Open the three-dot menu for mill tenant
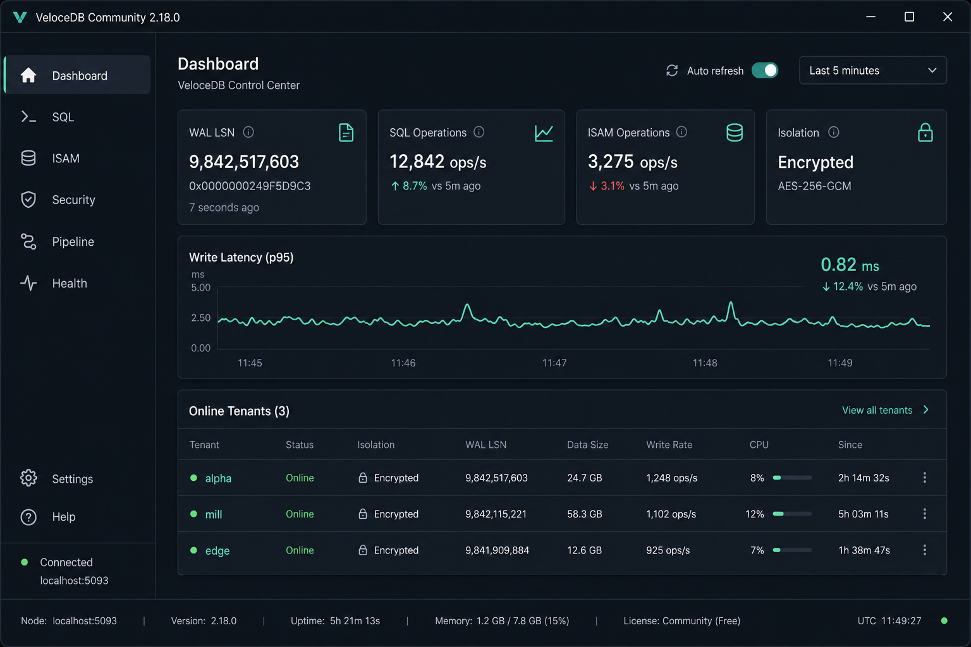Screen dimensions: 971x647 924,514
